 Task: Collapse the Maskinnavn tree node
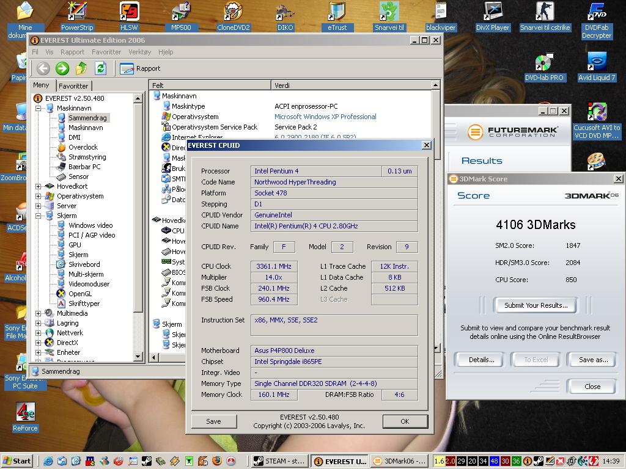(39, 108)
